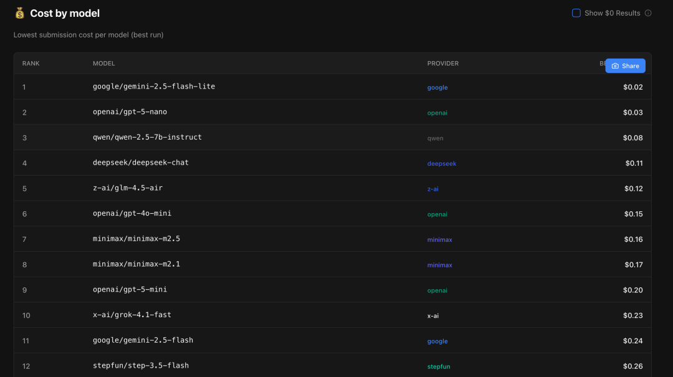Click the x-ai provider label
673x377 pixels.
coord(433,316)
